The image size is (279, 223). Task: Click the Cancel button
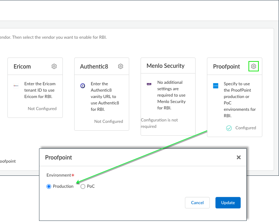[197, 203]
